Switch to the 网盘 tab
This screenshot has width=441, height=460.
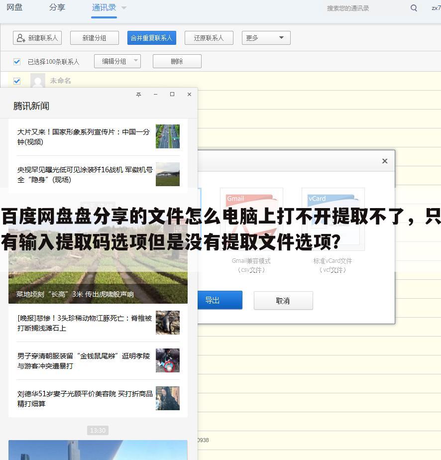[x=14, y=7]
